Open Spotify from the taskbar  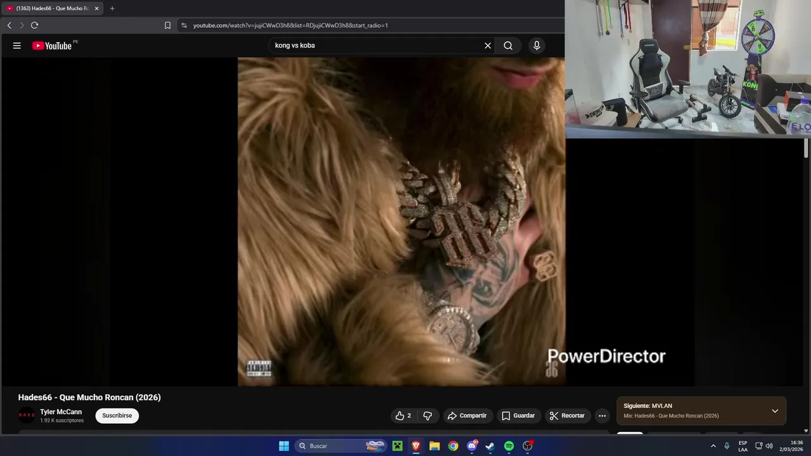509,446
